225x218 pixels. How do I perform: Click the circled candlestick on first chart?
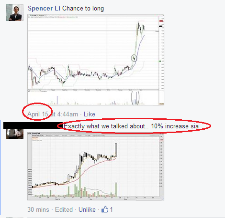(x=134, y=58)
